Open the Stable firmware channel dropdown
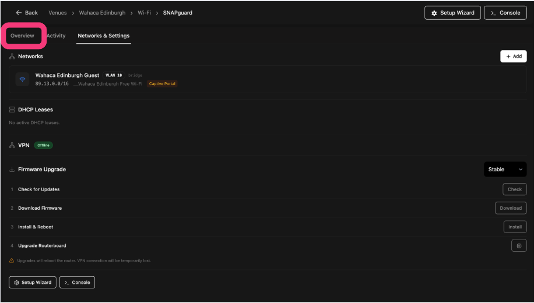534x303 pixels. point(505,170)
